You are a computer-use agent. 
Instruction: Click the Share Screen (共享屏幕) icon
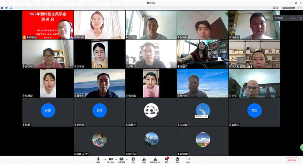[x=121, y=159]
